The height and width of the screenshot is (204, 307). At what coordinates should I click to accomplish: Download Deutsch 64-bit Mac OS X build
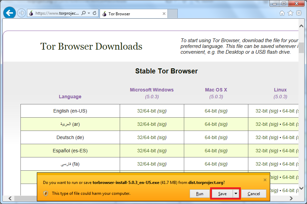pos(211,137)
